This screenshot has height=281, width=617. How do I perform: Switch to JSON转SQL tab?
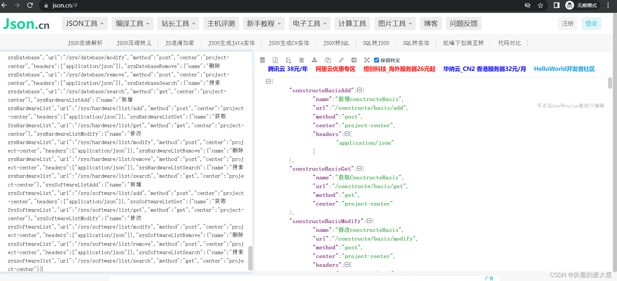[336, 43]
